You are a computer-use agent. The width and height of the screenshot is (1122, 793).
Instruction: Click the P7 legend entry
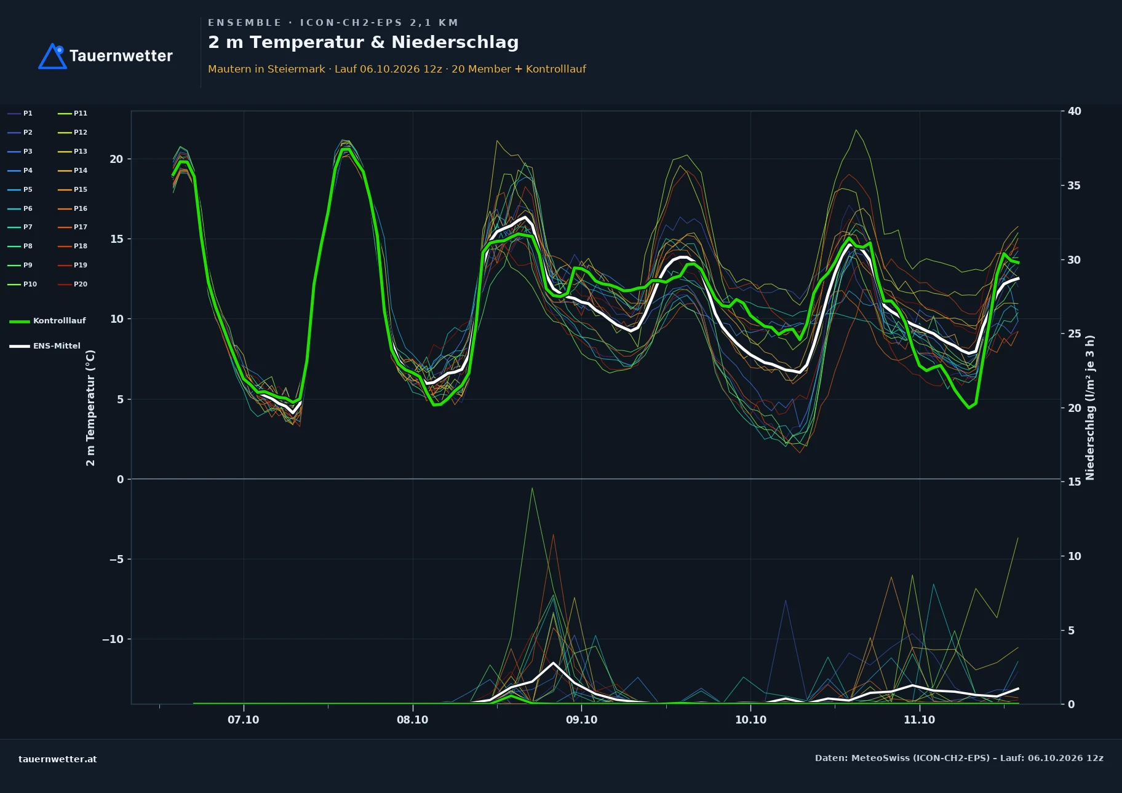(20, 227)
